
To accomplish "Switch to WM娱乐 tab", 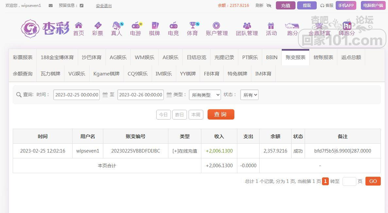I will [144, 57].
